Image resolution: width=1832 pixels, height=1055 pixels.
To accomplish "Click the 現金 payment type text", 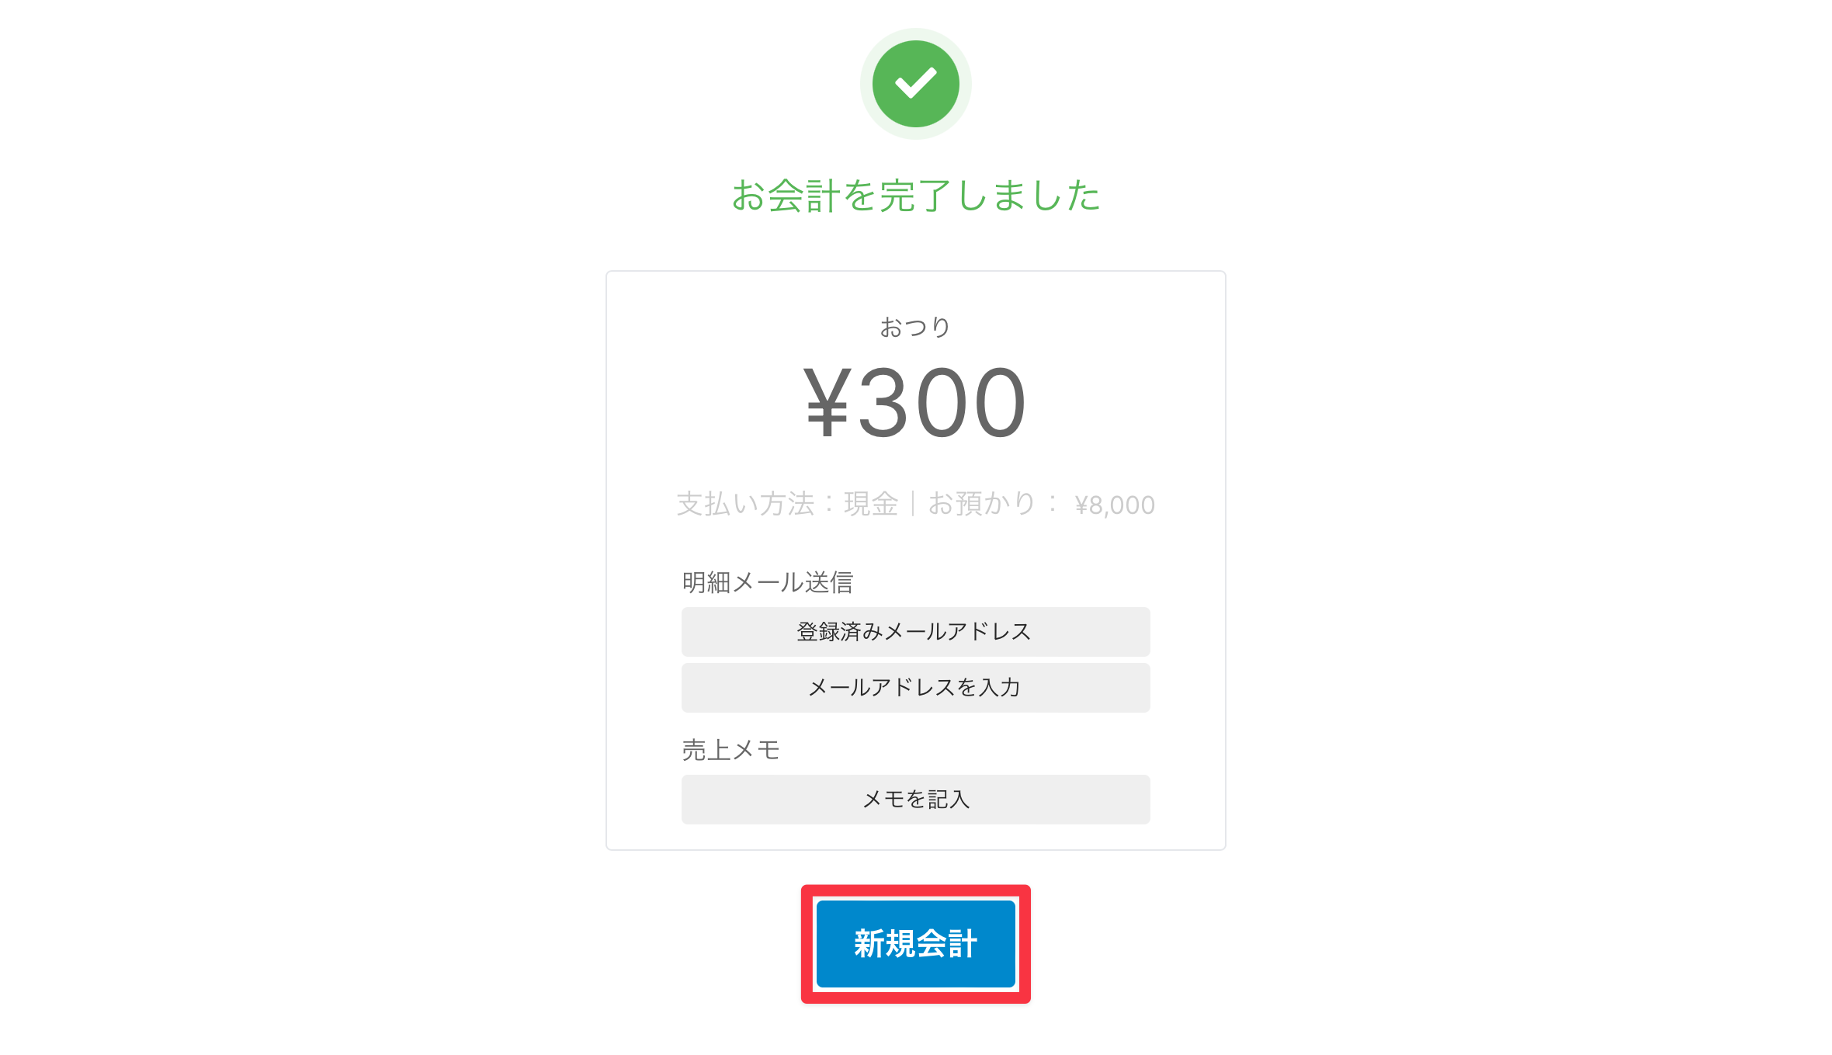I will coord(871,504).
